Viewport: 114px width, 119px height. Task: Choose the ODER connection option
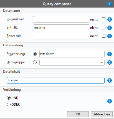tap(9, 105)
